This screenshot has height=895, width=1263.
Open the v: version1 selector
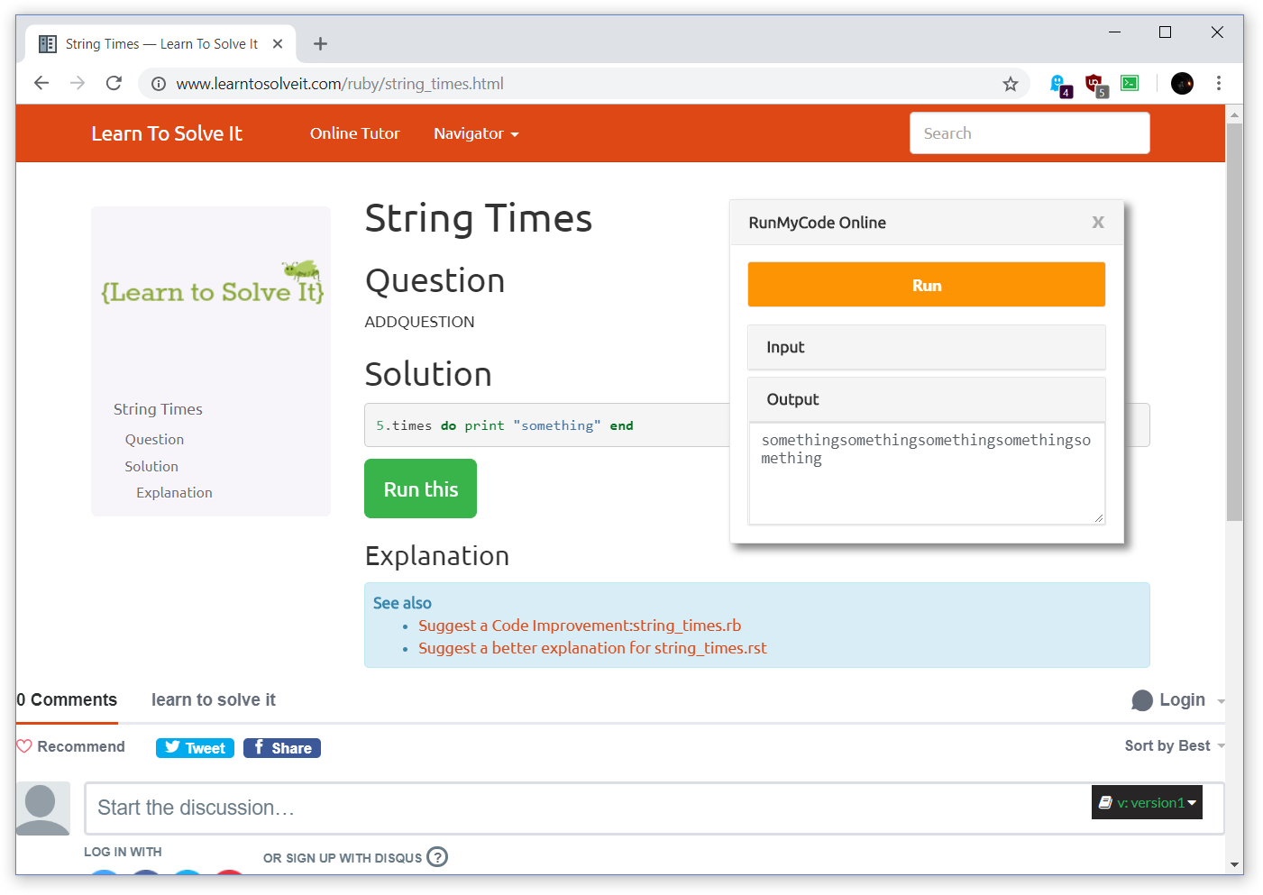tap(1147, 802)
